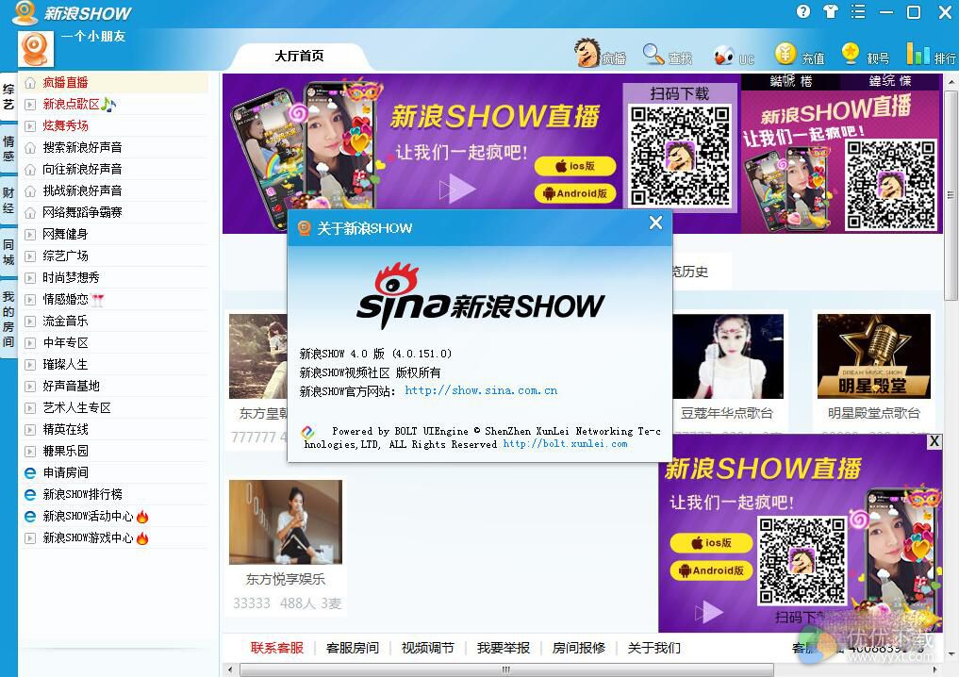Open the 关于我们 link
The height and width of the screenshot is (677, 959).
653,648
